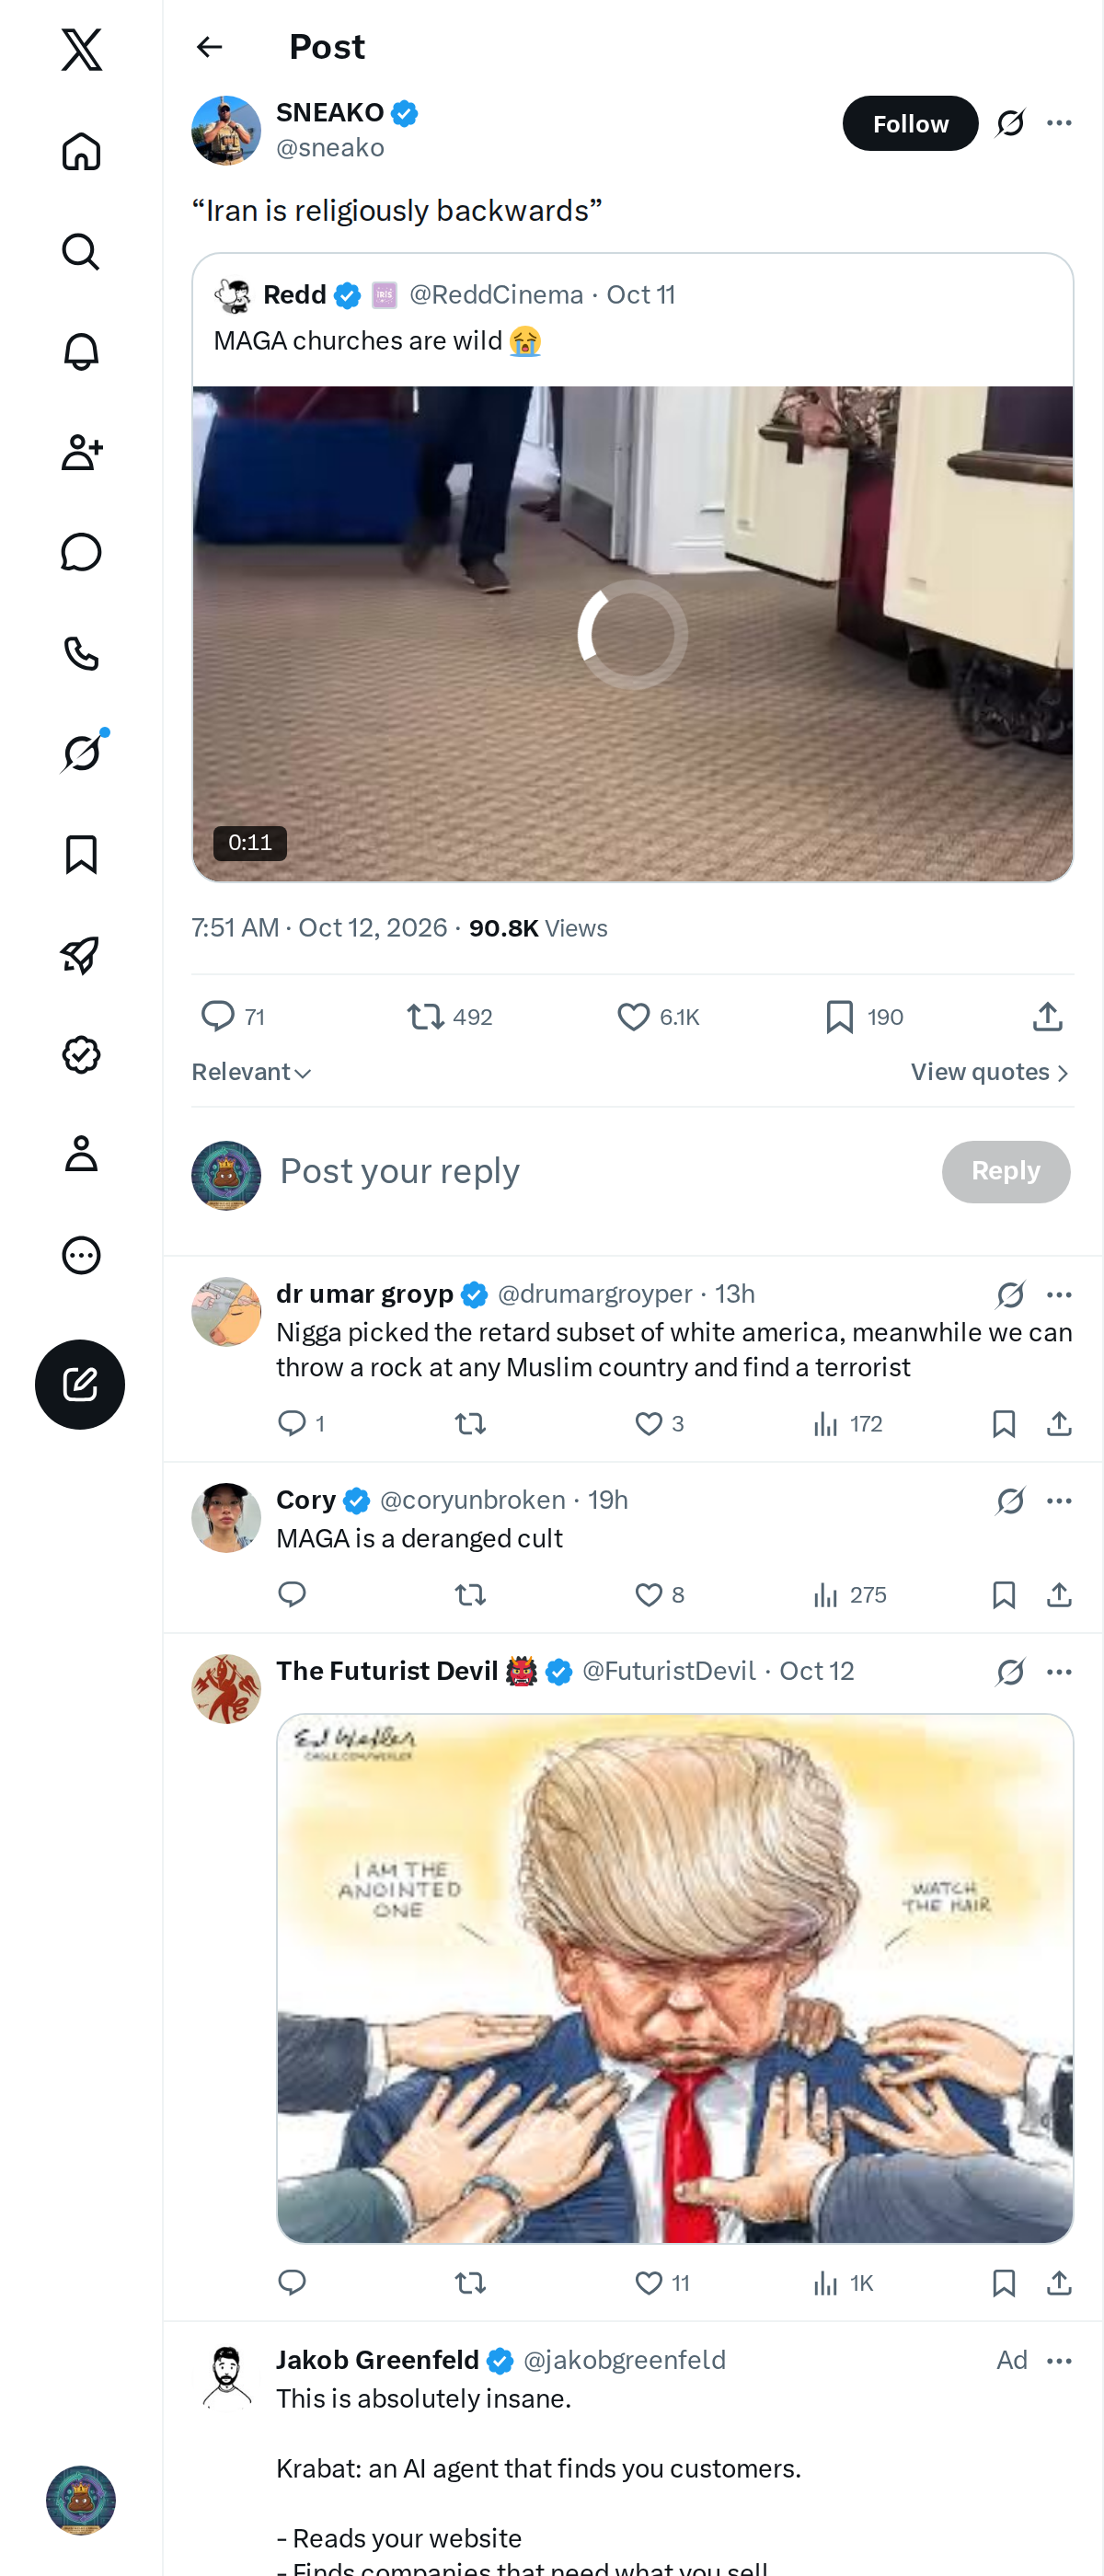Screen dimensions: 1104x2576
Task: Repost the SNEAKO post showing 492
Action: 449,1017
